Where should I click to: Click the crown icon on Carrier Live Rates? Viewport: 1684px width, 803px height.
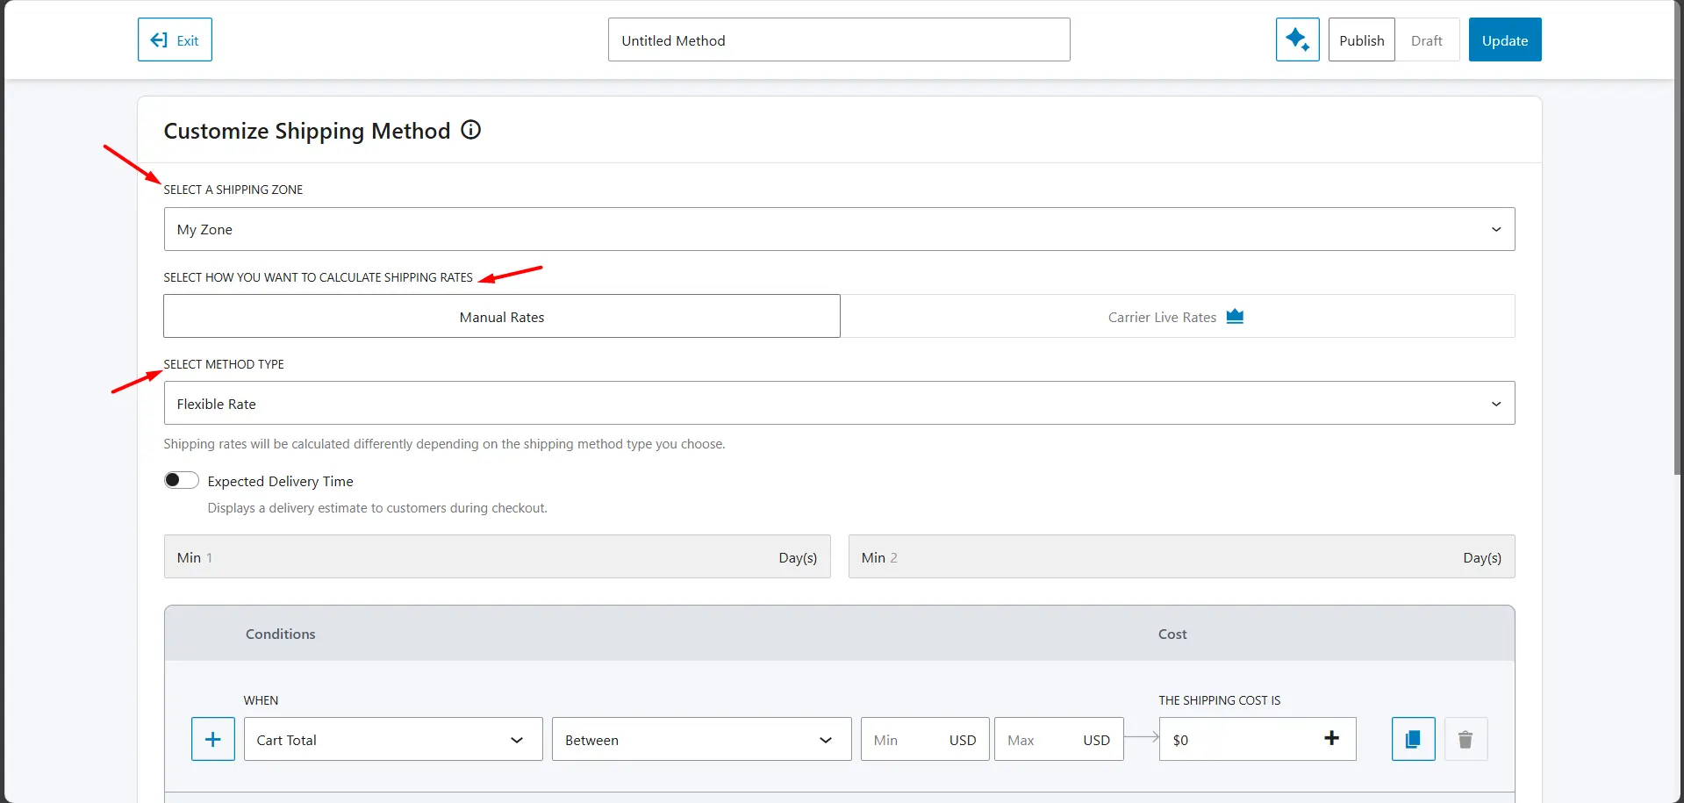(x=1236, y=316)
